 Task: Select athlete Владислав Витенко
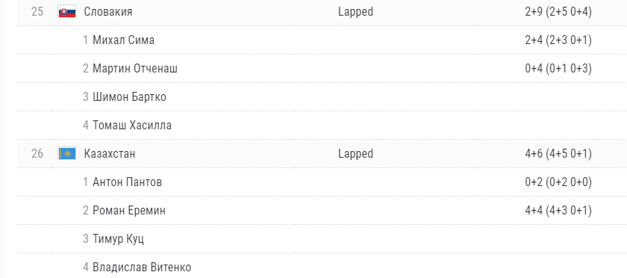[x=142, y=268]
